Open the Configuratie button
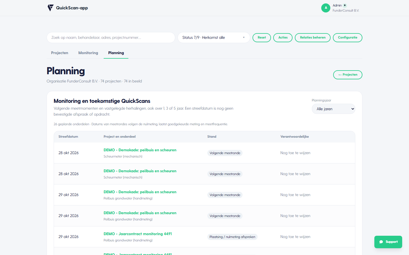 point(348,38)
